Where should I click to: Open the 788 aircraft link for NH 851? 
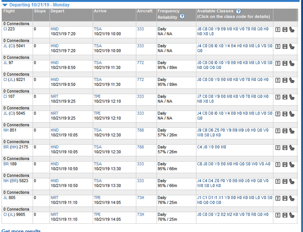(x=141, y=130)
